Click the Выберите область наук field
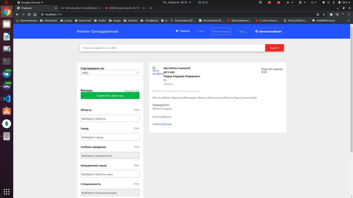This screenshot has height=198, width=353. click(x=110, y=174)
